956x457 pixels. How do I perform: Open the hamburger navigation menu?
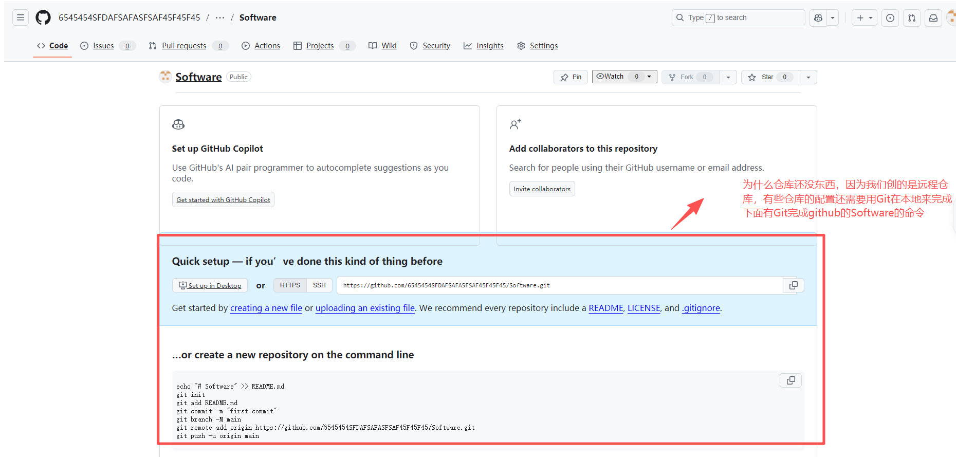pos(21,17)
